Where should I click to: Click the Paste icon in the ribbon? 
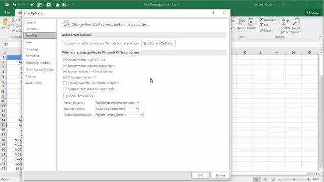pos(6,22)
